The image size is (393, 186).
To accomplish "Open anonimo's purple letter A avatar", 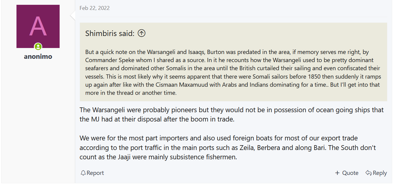I will pos(38,26).
